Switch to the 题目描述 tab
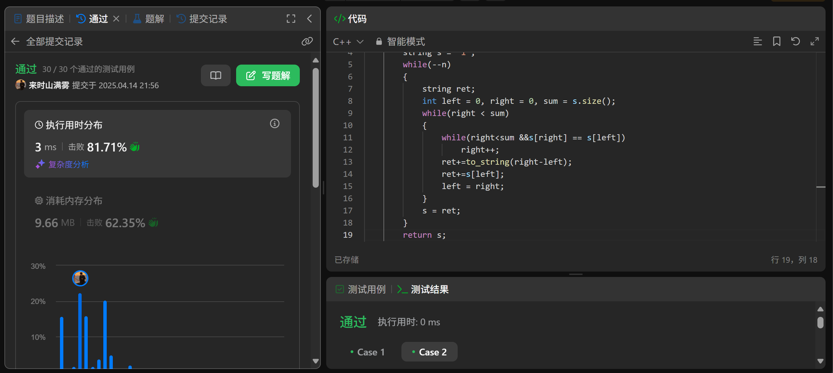The image size is (833, 373). (39, 19)
